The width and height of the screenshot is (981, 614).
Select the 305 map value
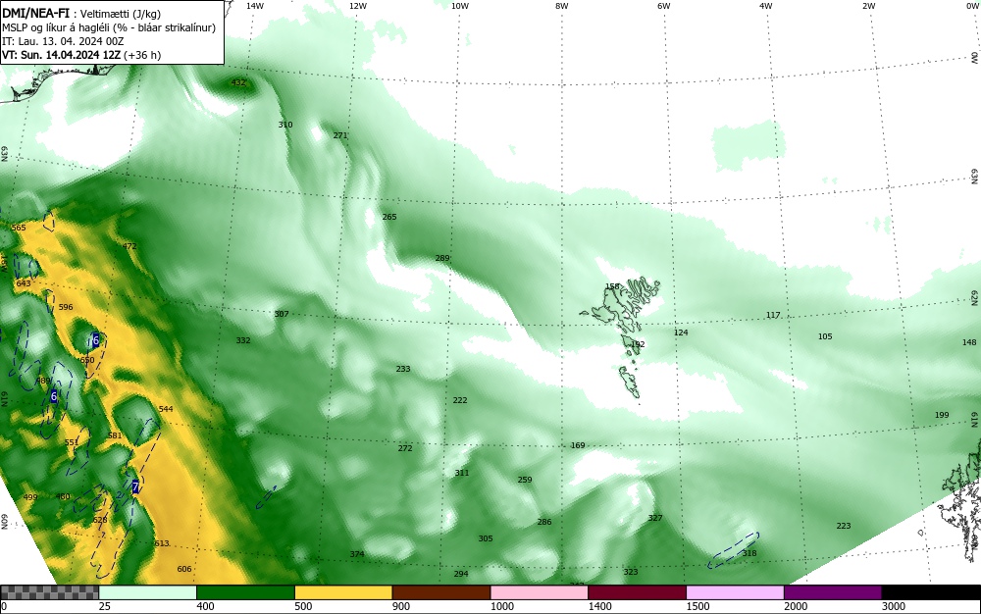pos(486,539)
